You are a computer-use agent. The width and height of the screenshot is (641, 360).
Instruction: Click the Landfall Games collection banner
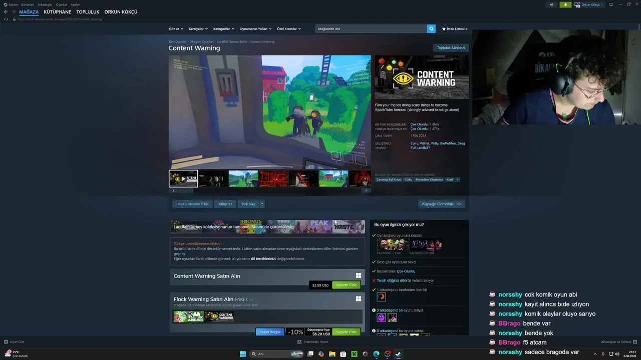pyautogui.click(x=267, y=227)
